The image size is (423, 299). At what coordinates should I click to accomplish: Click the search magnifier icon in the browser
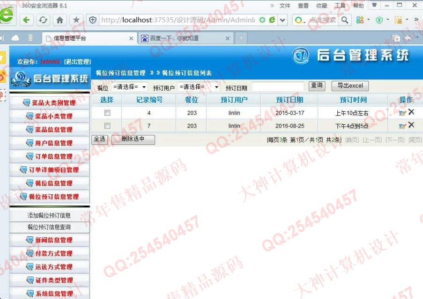pyautogui.click(x=345, y=20)
